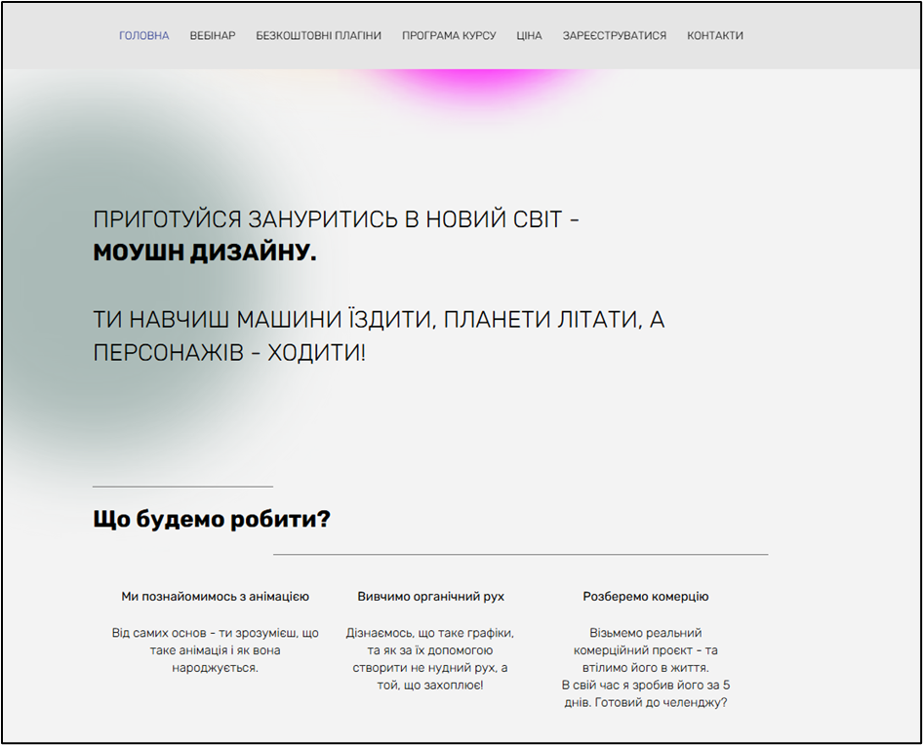The height and width of the screenshot is (745, 923).
Task: Select the Що будемо робити? section heading
Action: [210, 519]
